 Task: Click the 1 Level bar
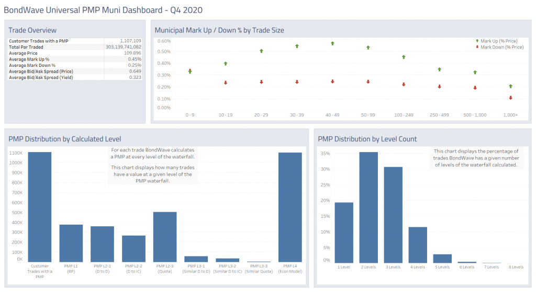coord(344,232)
